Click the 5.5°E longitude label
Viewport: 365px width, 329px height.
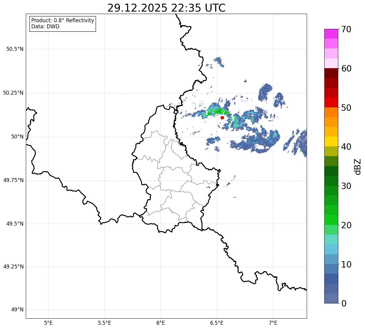pyautogui.click(x=104, y=323)
